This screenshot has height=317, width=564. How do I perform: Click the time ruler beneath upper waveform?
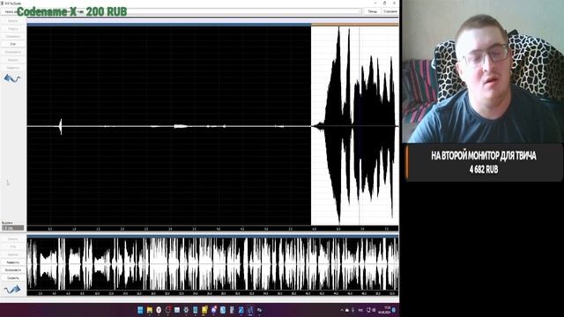pyautogui.click(x=212, y=229)
